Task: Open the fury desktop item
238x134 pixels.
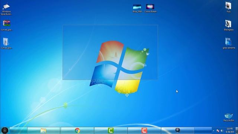Action: (x=228, y=7)
